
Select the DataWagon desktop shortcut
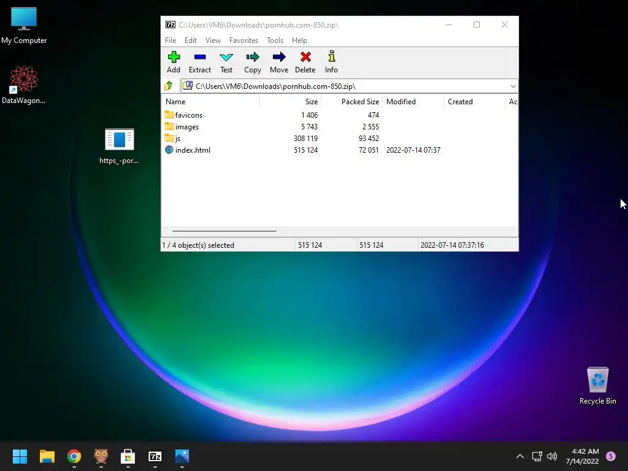24,85
